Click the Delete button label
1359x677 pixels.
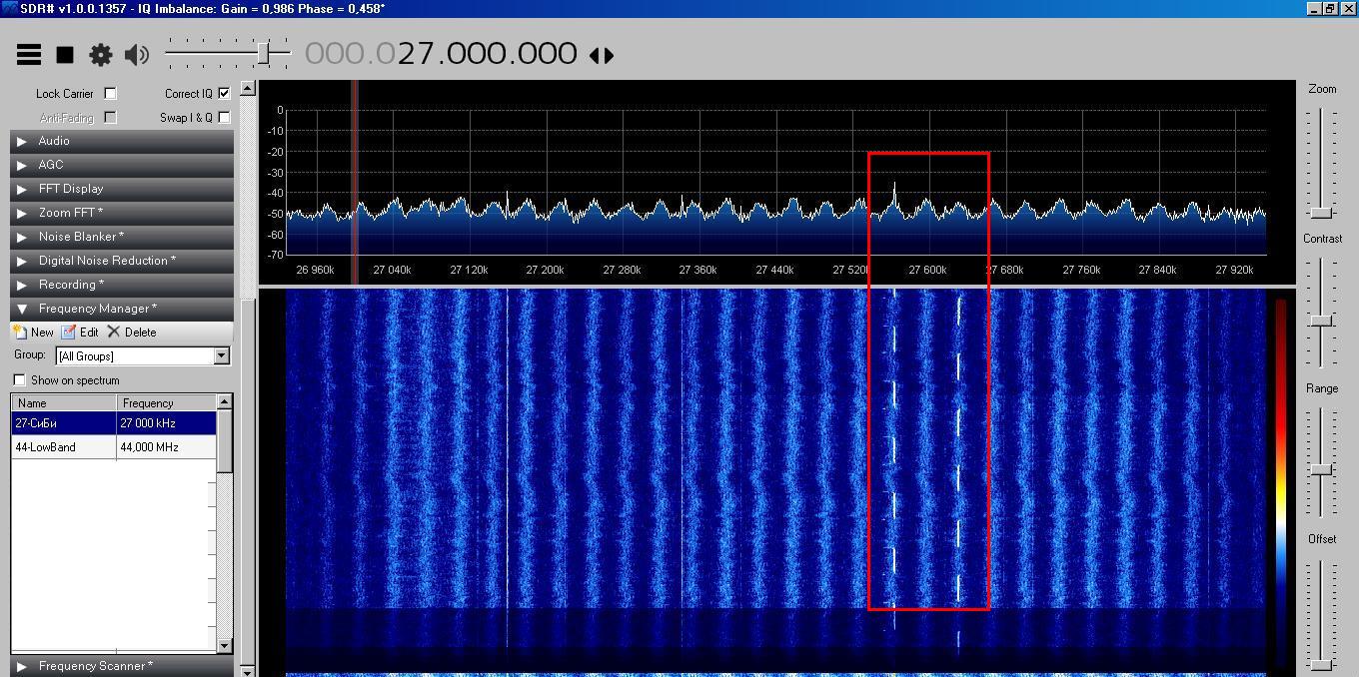140,333
